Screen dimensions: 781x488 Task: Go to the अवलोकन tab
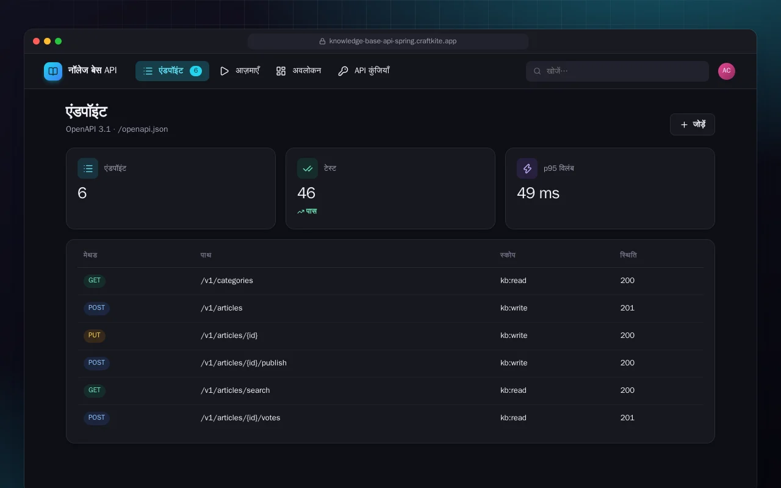pyautogui.click(x=298, y=71)
